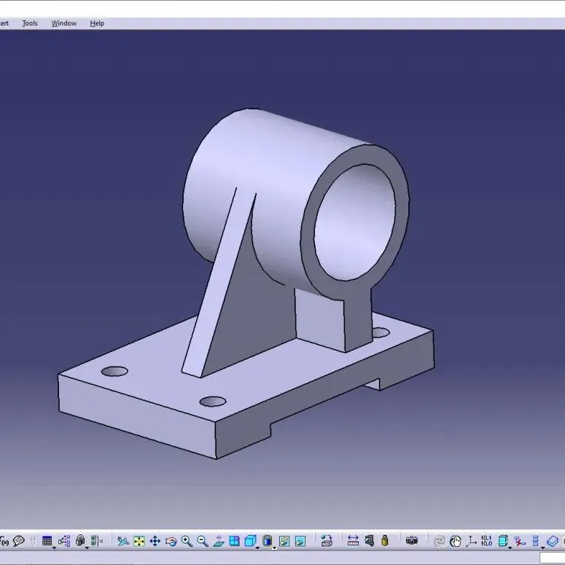The height and width of the screenshot is (565, 565).
Task: Activate Fly Mode airplane icon
Action: coord(123,541)
